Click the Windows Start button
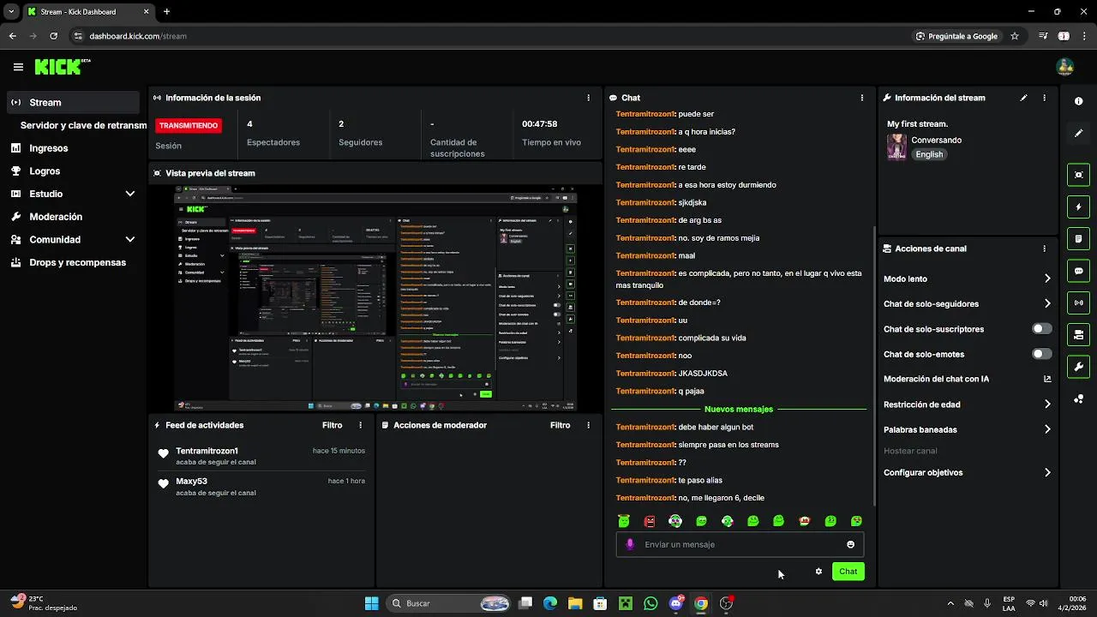Screen dimensions: 1097x617 [x=371, y=603]
